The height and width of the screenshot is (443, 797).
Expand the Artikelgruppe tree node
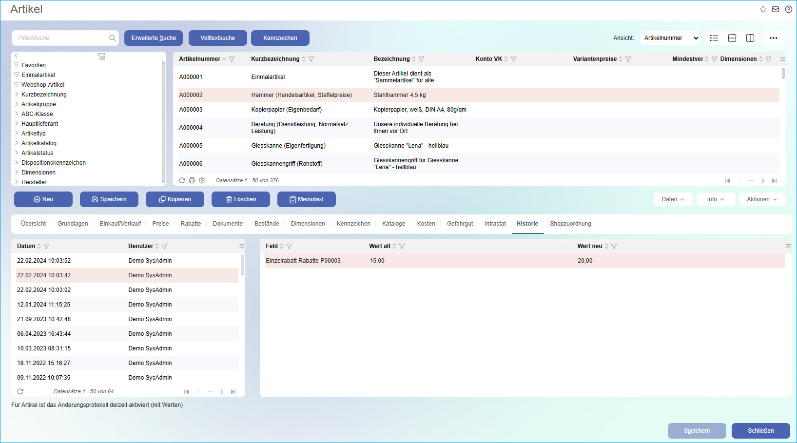(x=17, y=104)
